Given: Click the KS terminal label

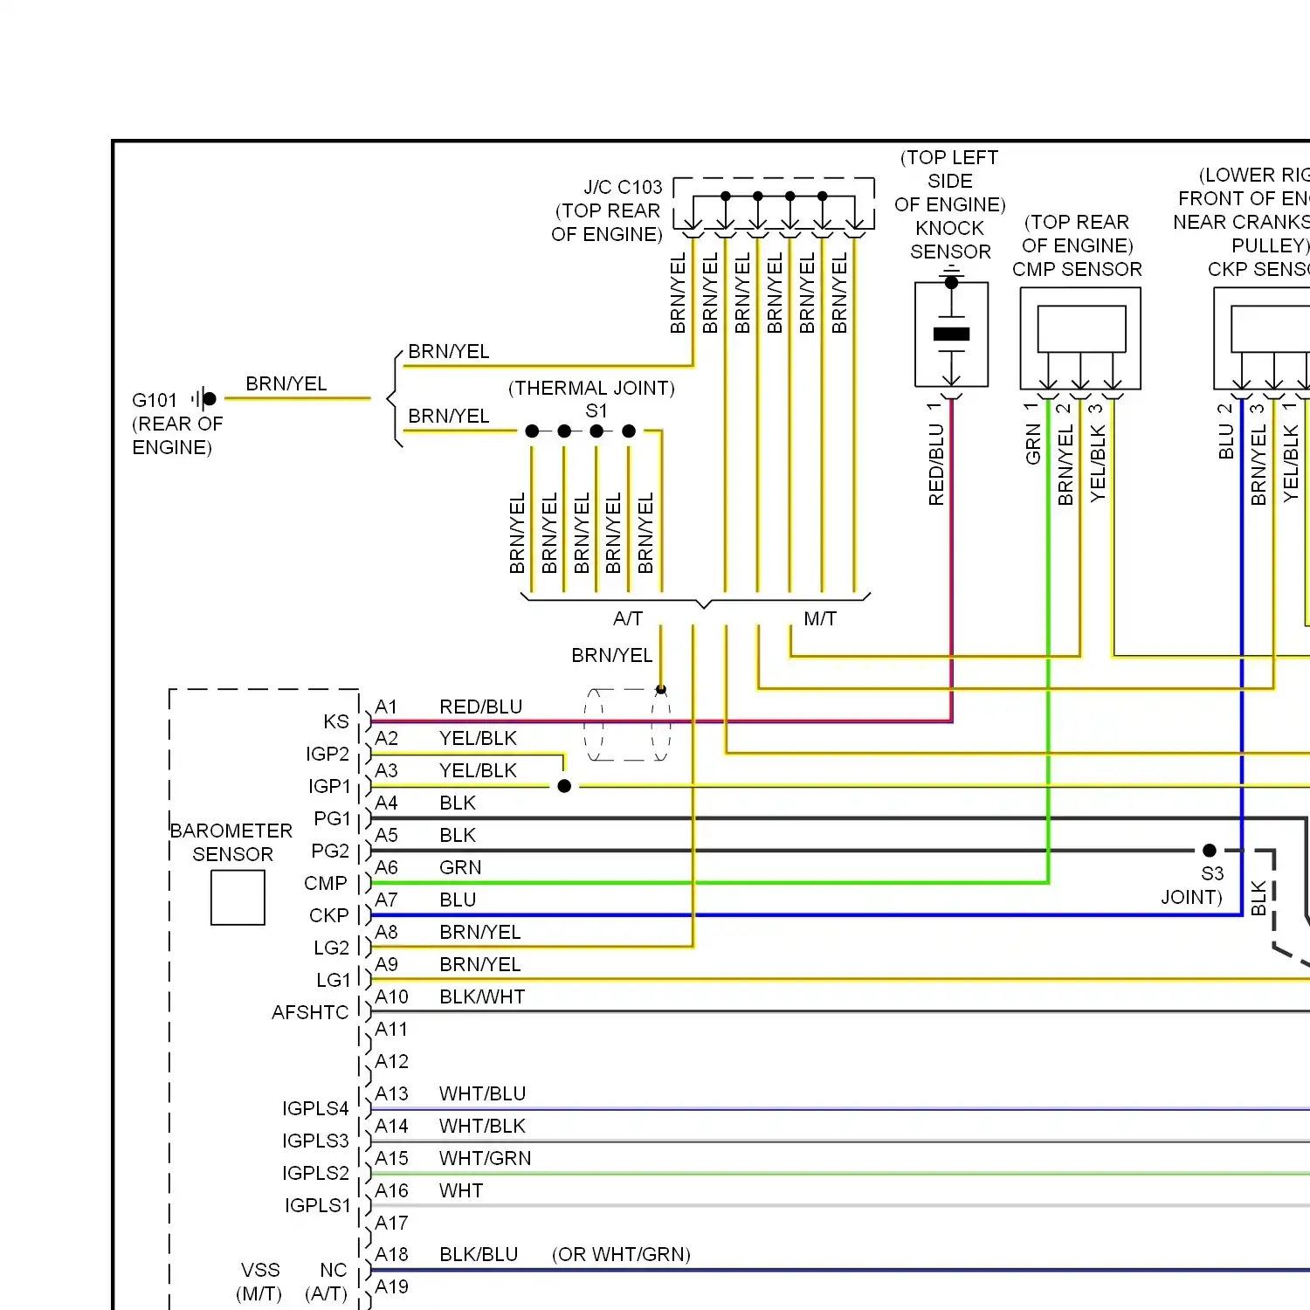Looking at the screenshot, I should (x=336, y=721).
